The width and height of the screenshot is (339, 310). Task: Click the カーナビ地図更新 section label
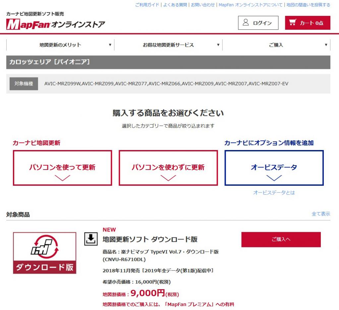[x=36, y=143]
